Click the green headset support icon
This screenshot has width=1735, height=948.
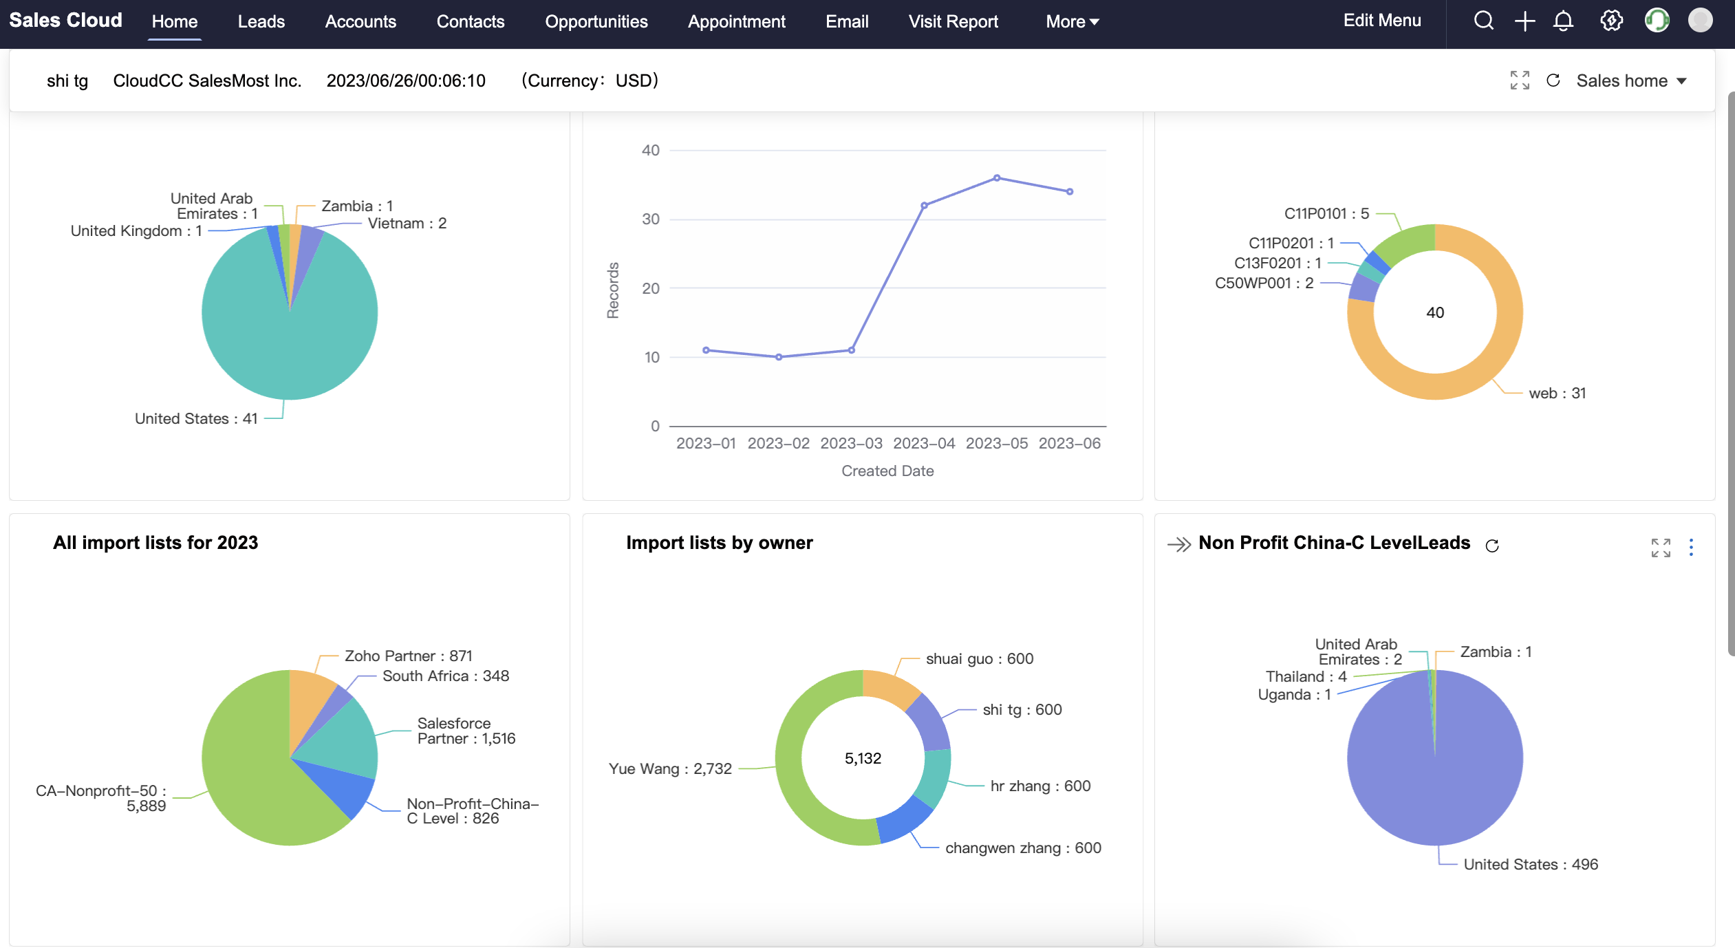coord(1657,21)
